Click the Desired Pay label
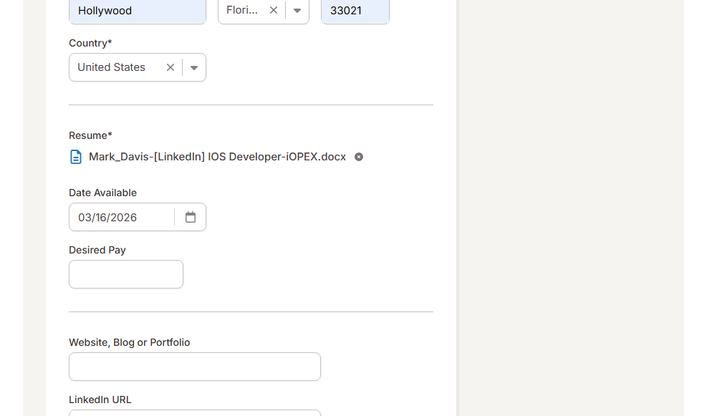This screenshot has width=707, height=416. click(97, 250)
